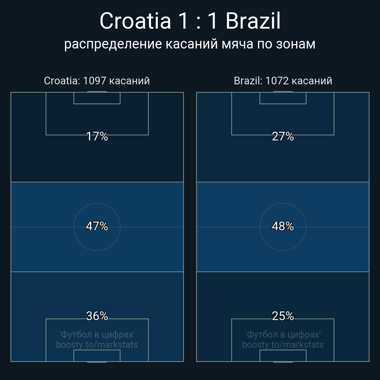Open the boosty.to/markstats link under Brazil's pitch
Screen dimensions: 380x380
click(x=283, y=345)
